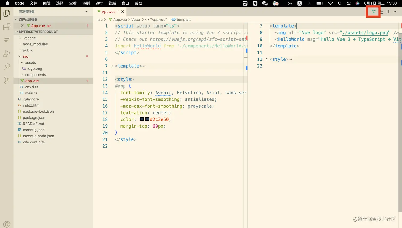
Task: Split the editor using the split icon
Action: point(388,11)
